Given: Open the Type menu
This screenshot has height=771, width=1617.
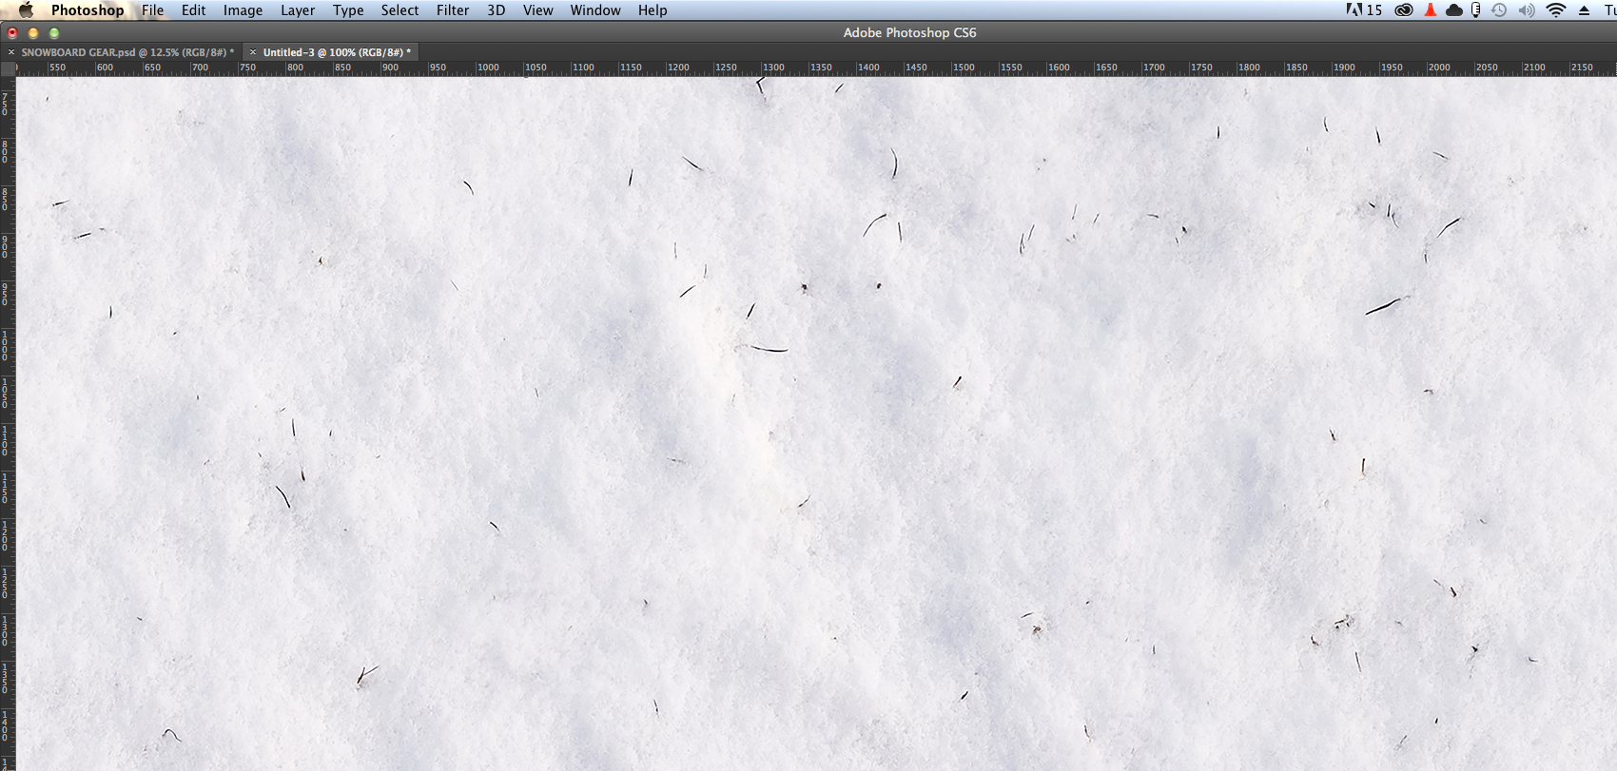Looking at the screenshot, I should click(348, 10).
